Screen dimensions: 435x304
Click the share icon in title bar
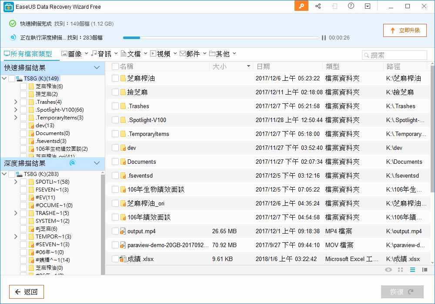click(x=318, y=6)
